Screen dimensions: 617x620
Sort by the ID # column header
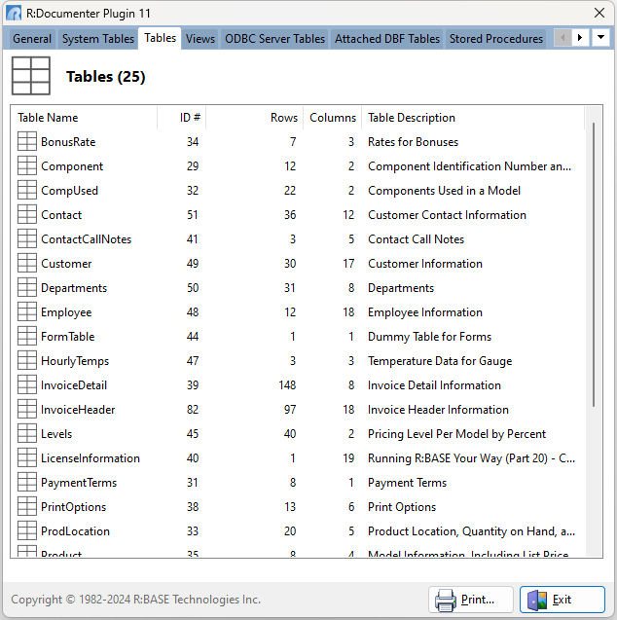click(x=182, y=118)
